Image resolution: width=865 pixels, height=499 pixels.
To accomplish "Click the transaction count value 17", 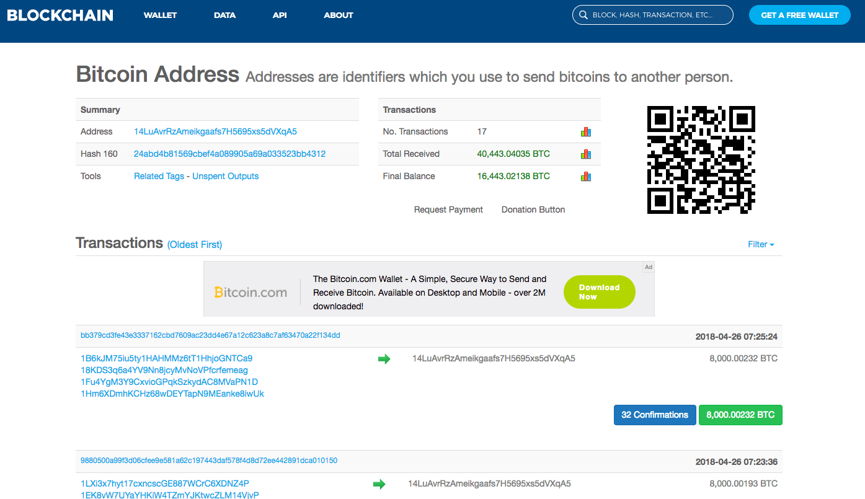I will (482, 131).
